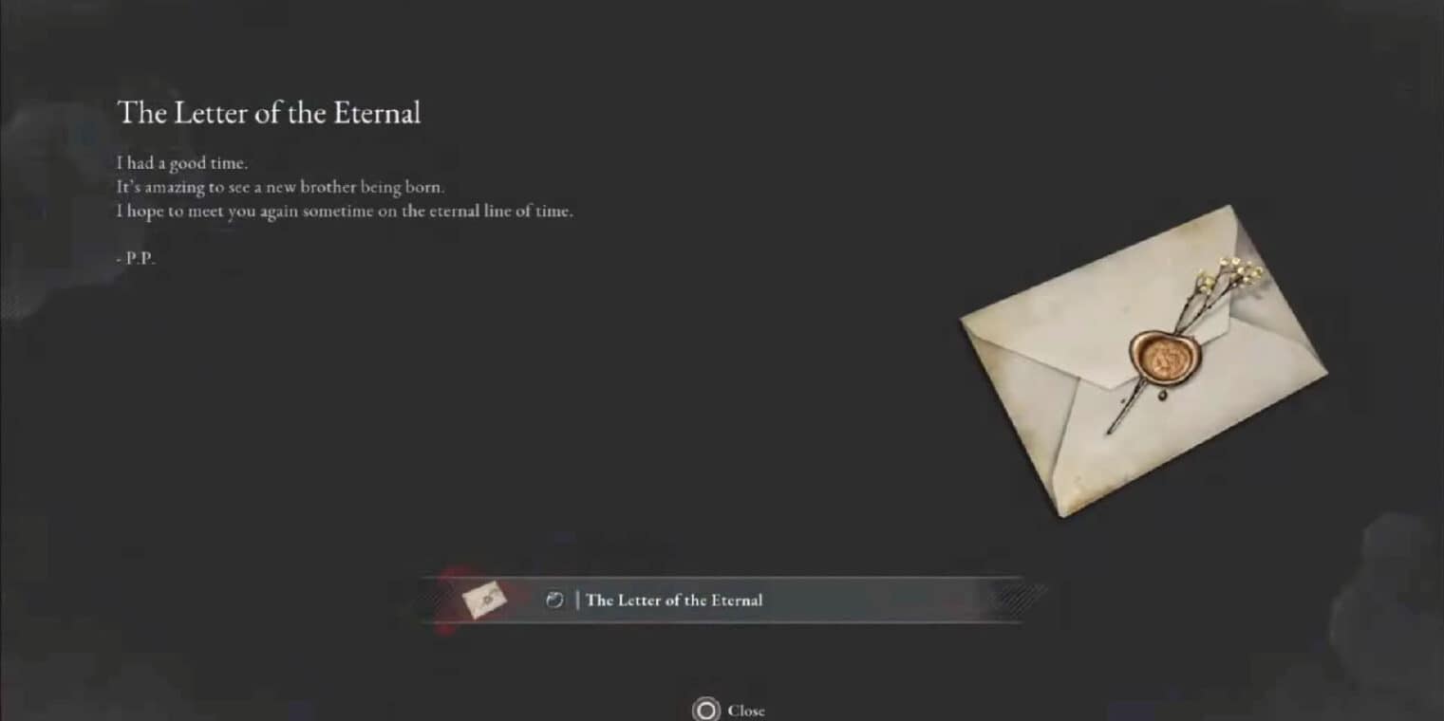Click the wax seal on the large envelope
The width and height of the screenshot is (1444, 721).
tap(1165, 358)
